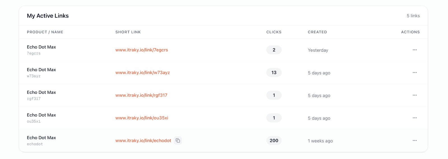Open actions menu for w73ayz link

(x=415, y=73)
